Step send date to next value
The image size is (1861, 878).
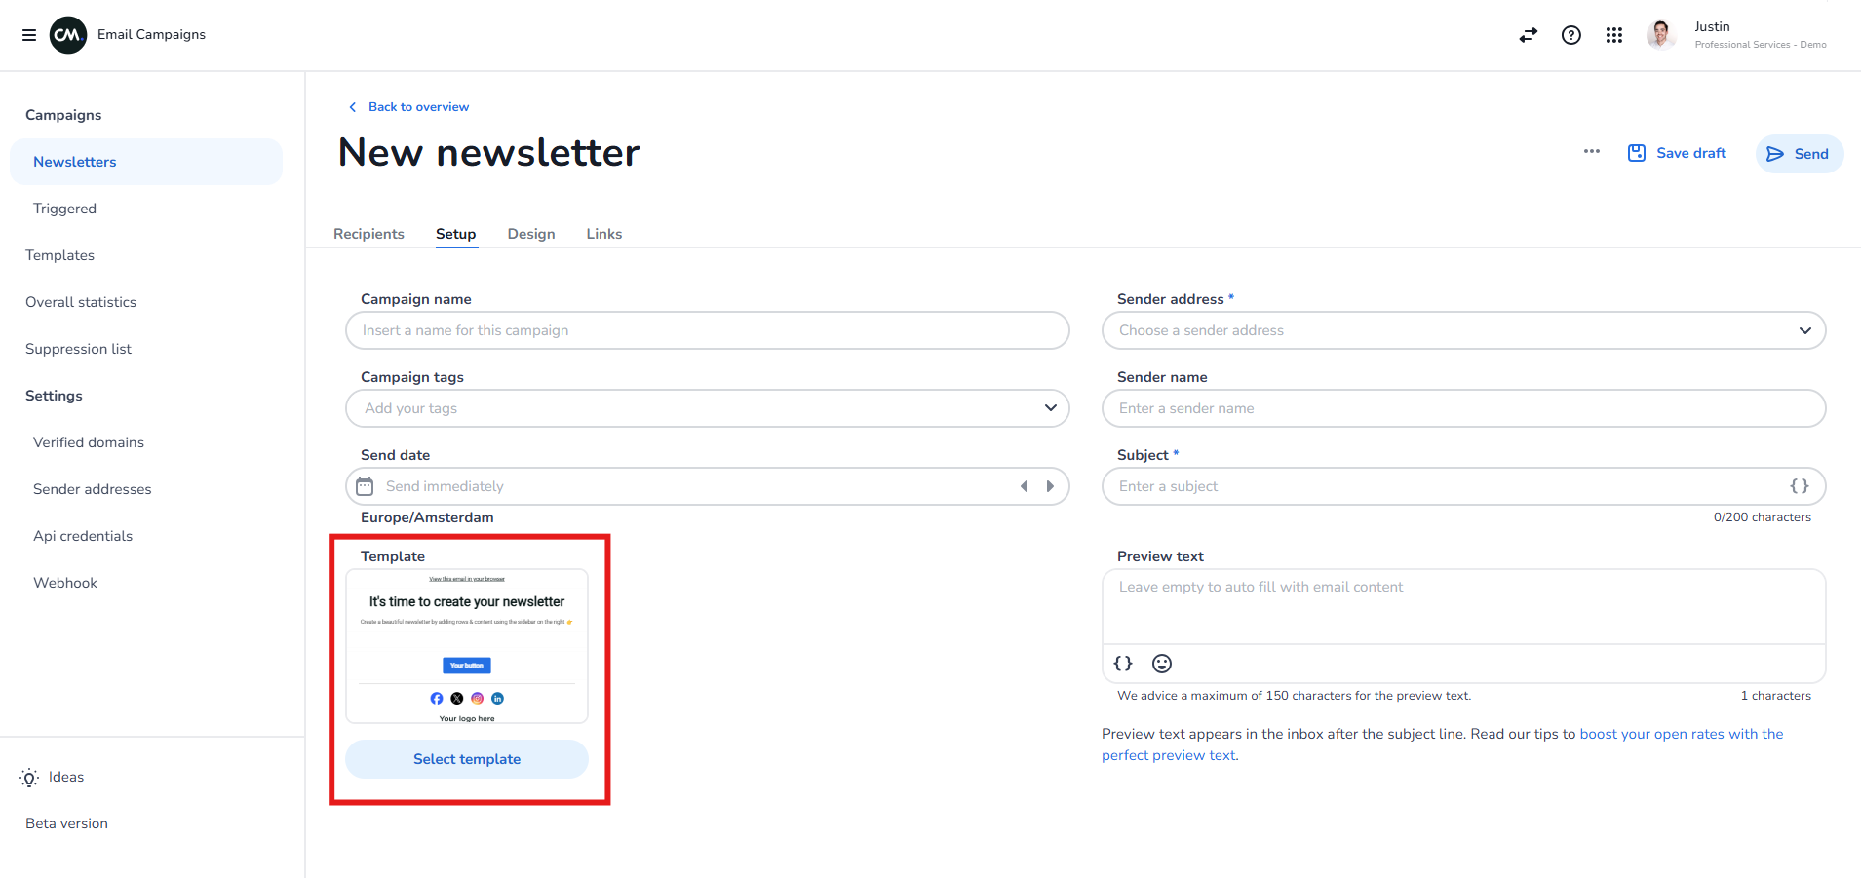coord(1050,486)
